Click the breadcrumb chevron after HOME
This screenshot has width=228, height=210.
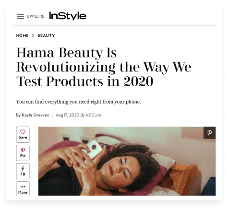[33, 35]
